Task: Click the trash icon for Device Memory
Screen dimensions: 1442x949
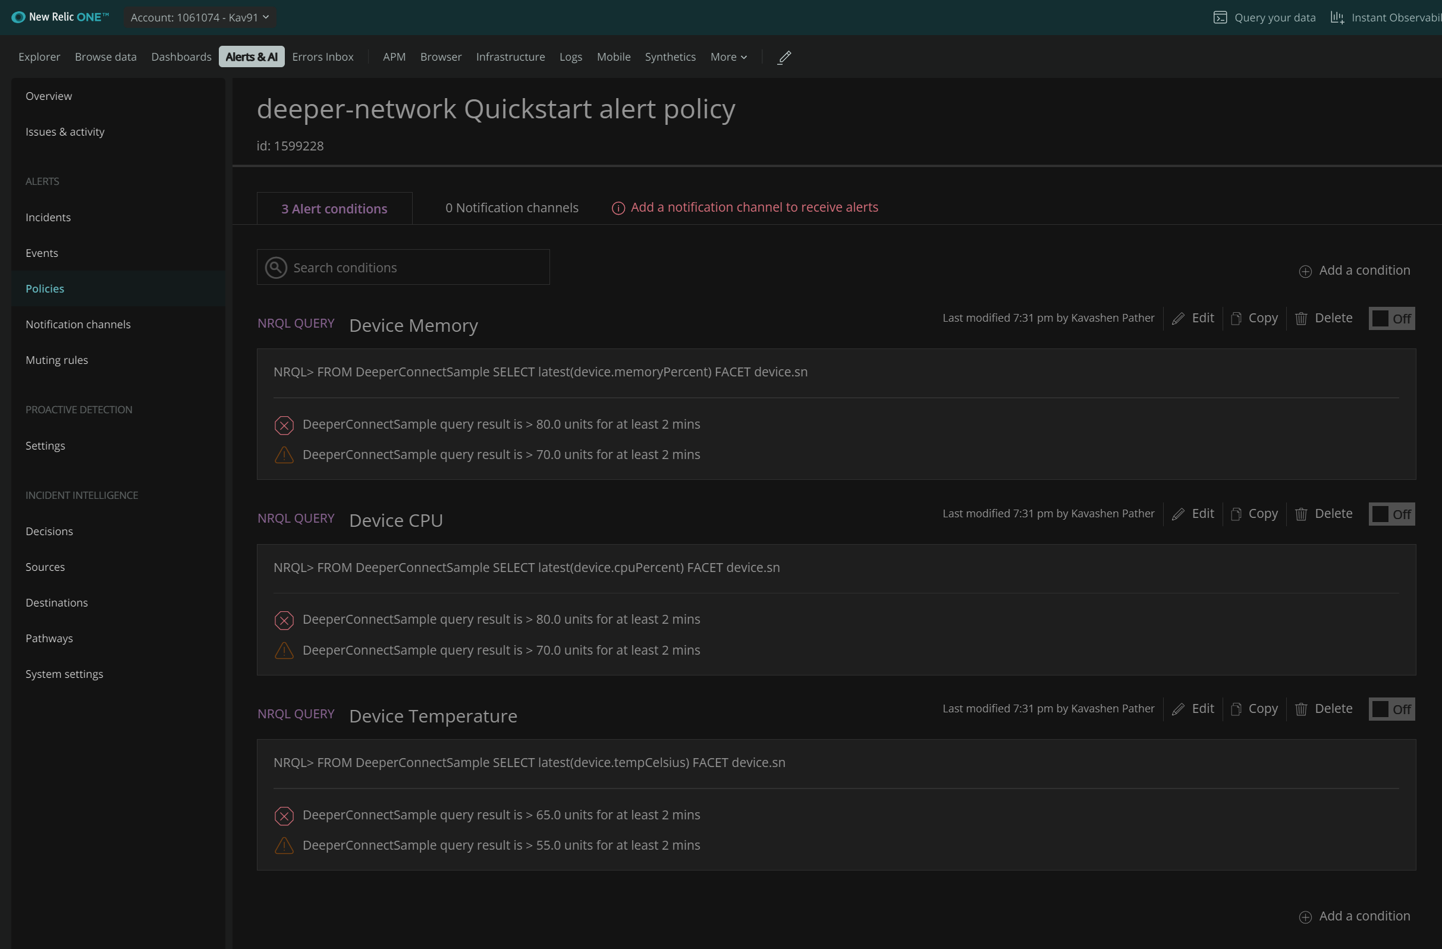Action: point(1301,319)
